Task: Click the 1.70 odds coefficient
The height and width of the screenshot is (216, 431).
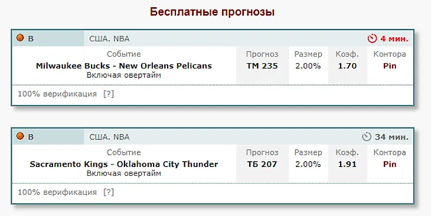Action: (347, 66)
